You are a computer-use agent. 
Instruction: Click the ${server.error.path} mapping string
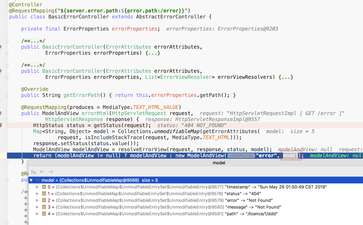122,11
